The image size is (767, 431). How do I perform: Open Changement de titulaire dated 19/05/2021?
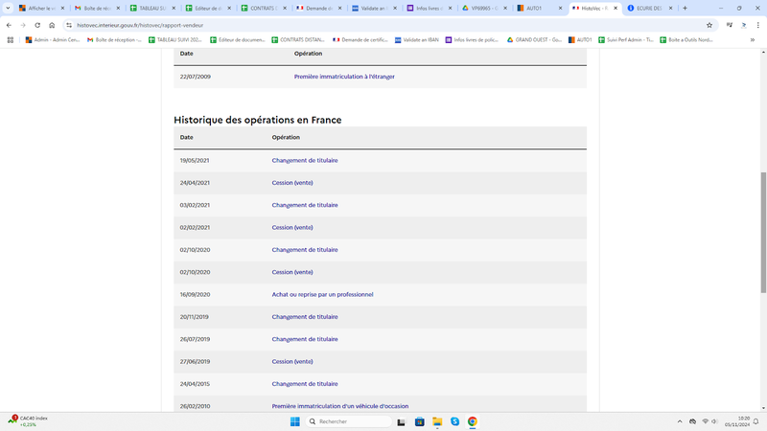click(x=305, y=160)
